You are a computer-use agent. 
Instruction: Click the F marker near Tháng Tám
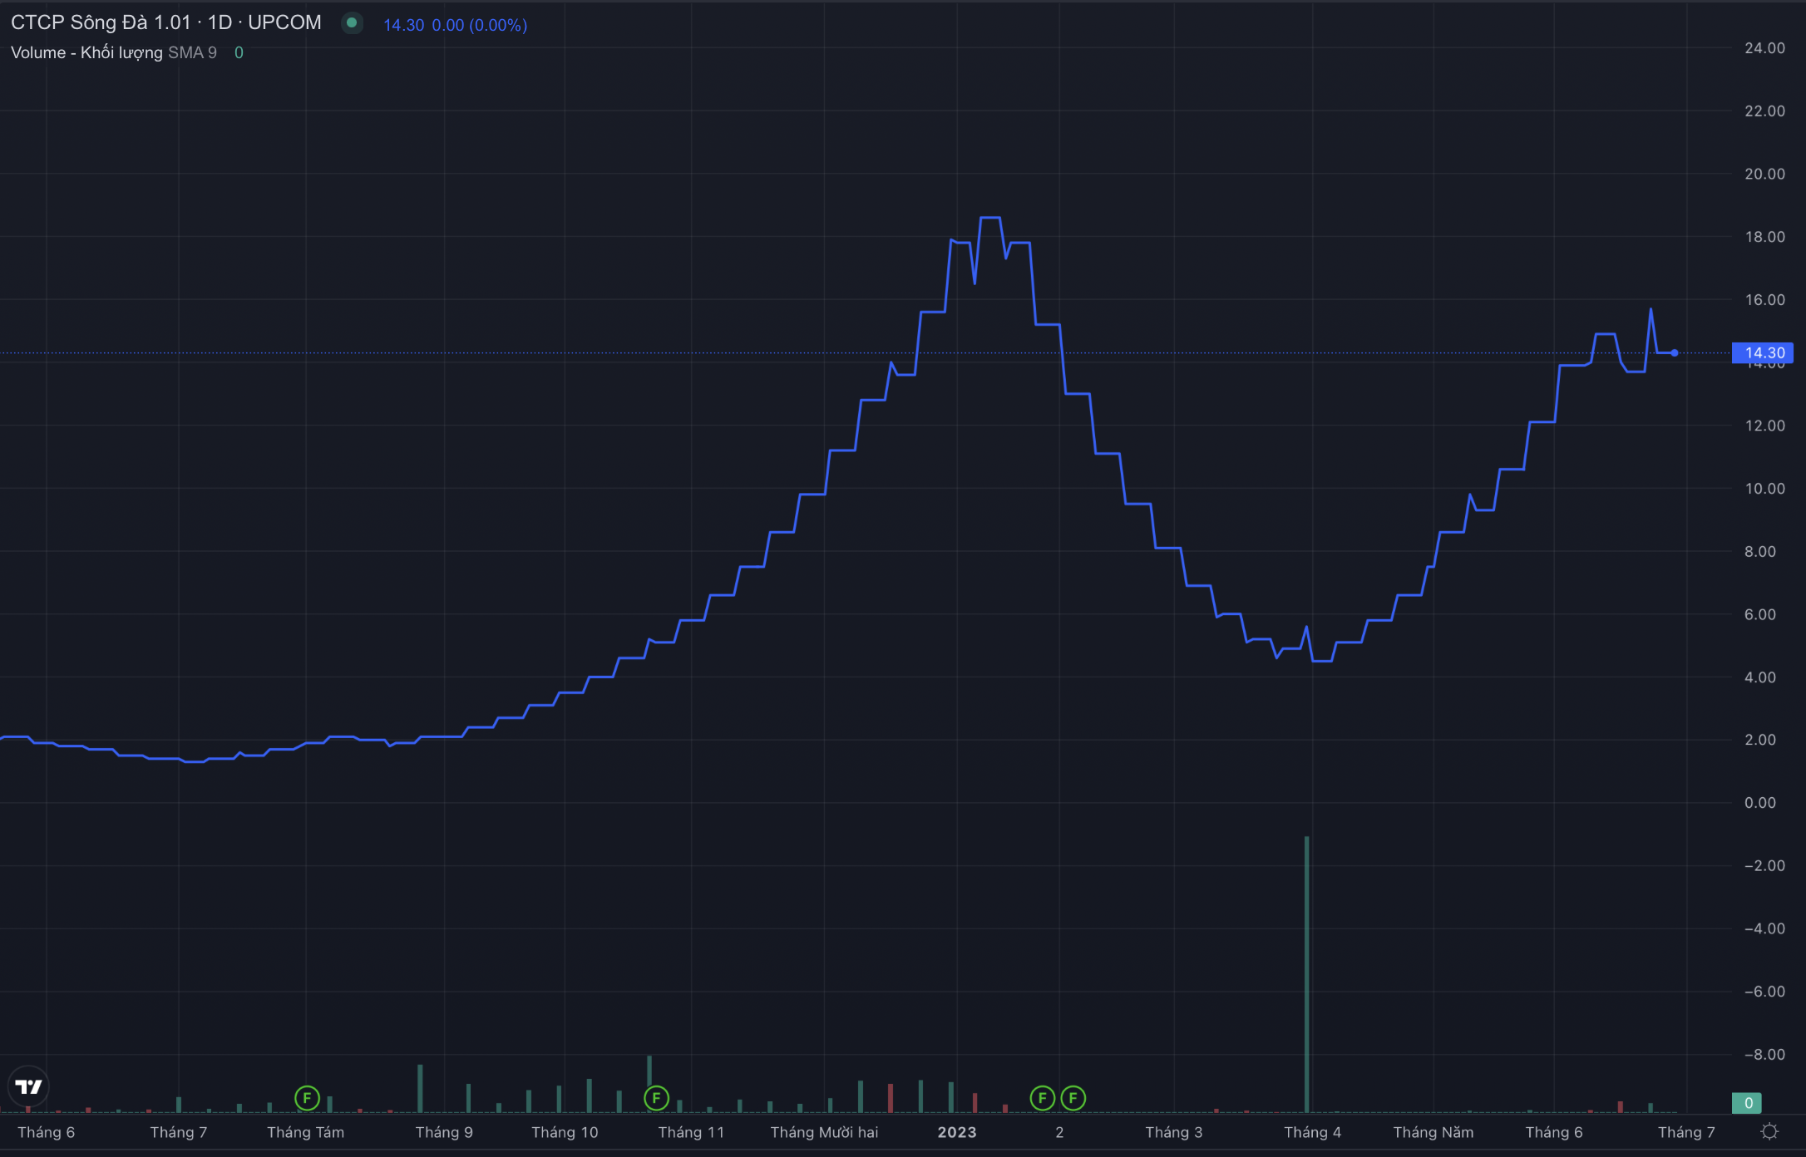point(307,1098)
